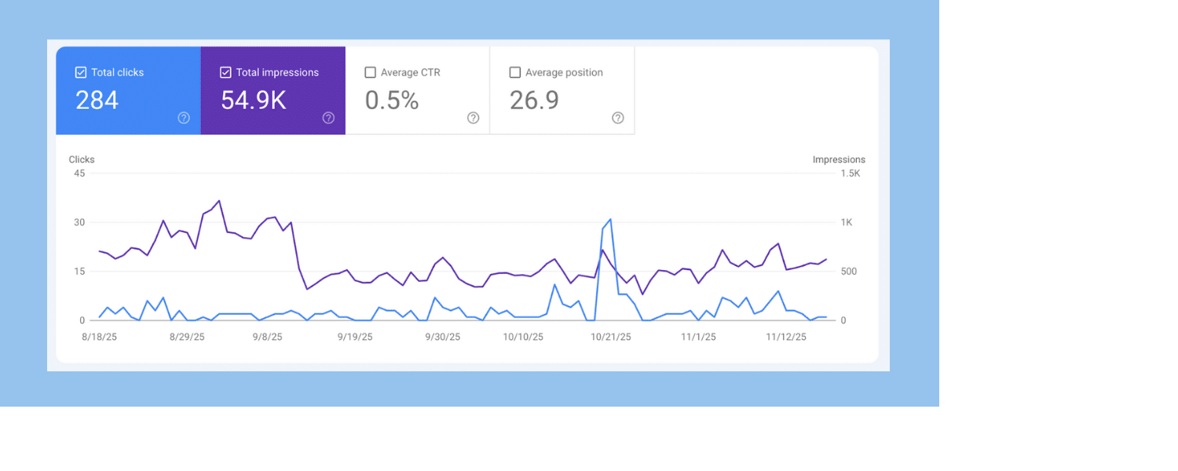This screenshot has height=471, width=1178.
Task: Open help icon on Total clicks card
Action: 184,118
